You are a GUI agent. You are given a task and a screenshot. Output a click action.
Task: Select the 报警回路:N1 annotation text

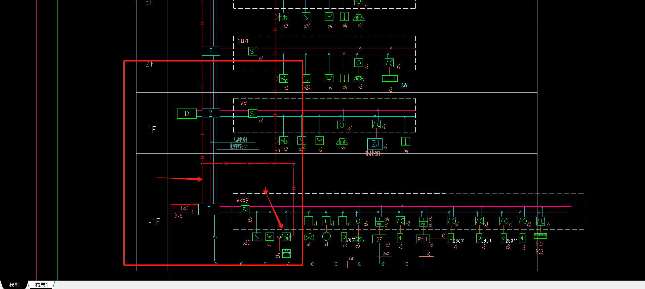(239, 146)
